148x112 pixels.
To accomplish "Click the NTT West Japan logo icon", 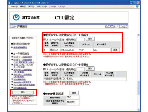I will [16, 17].
